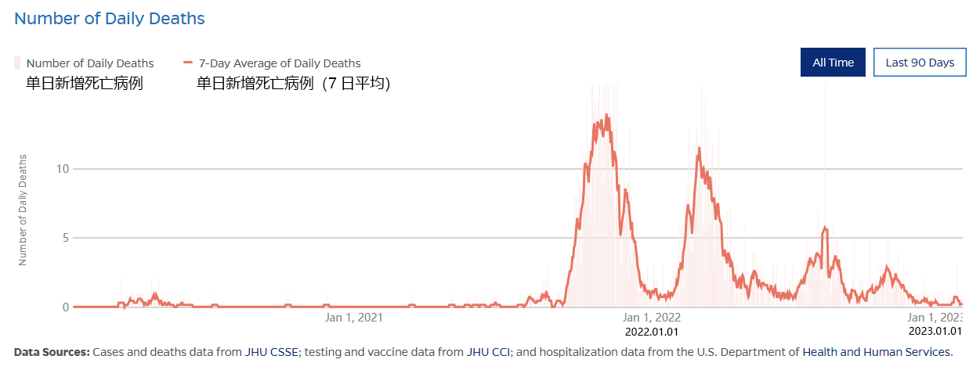The image size is (980, 370).
Task: Click the 0 y-axis tick label
Action: [x=66, y=307]
